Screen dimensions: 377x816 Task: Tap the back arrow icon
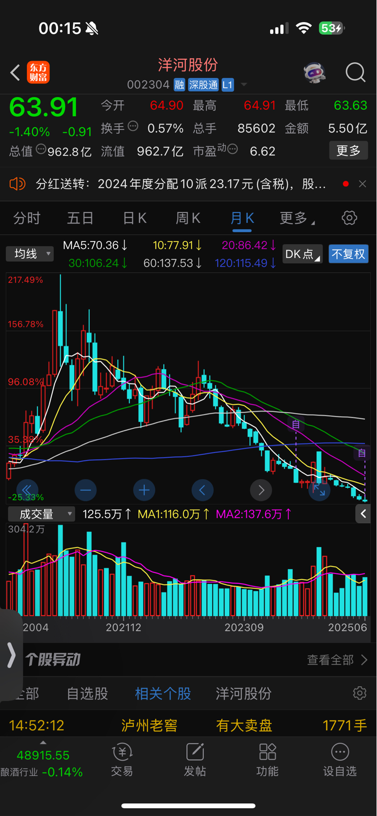pos(15,73)
